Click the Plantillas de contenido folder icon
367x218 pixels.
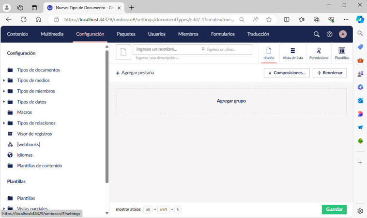pyautogui.click(x=10, y=166)
